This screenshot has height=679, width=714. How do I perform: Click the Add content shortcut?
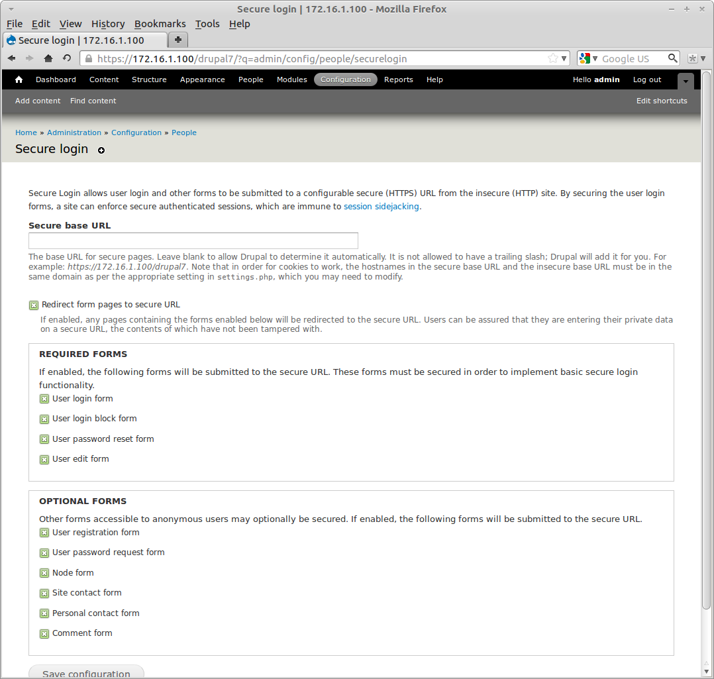pos(38,101)
